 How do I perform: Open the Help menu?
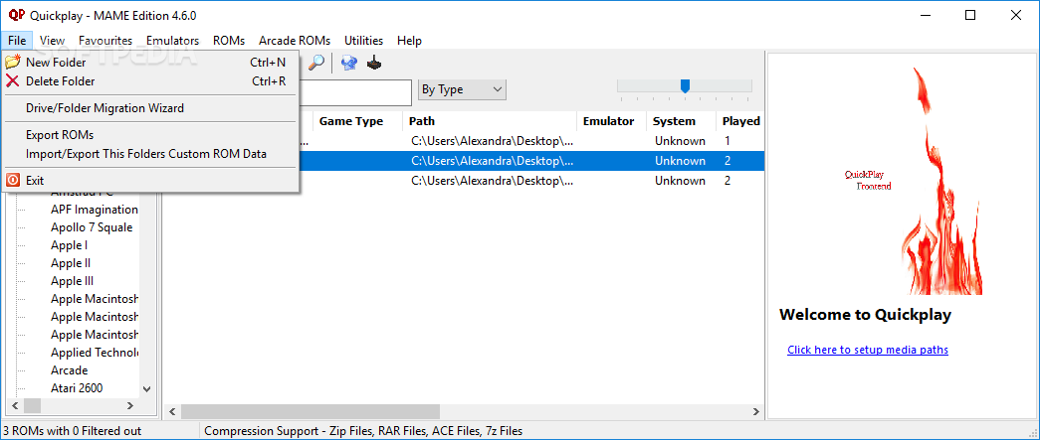409,41
